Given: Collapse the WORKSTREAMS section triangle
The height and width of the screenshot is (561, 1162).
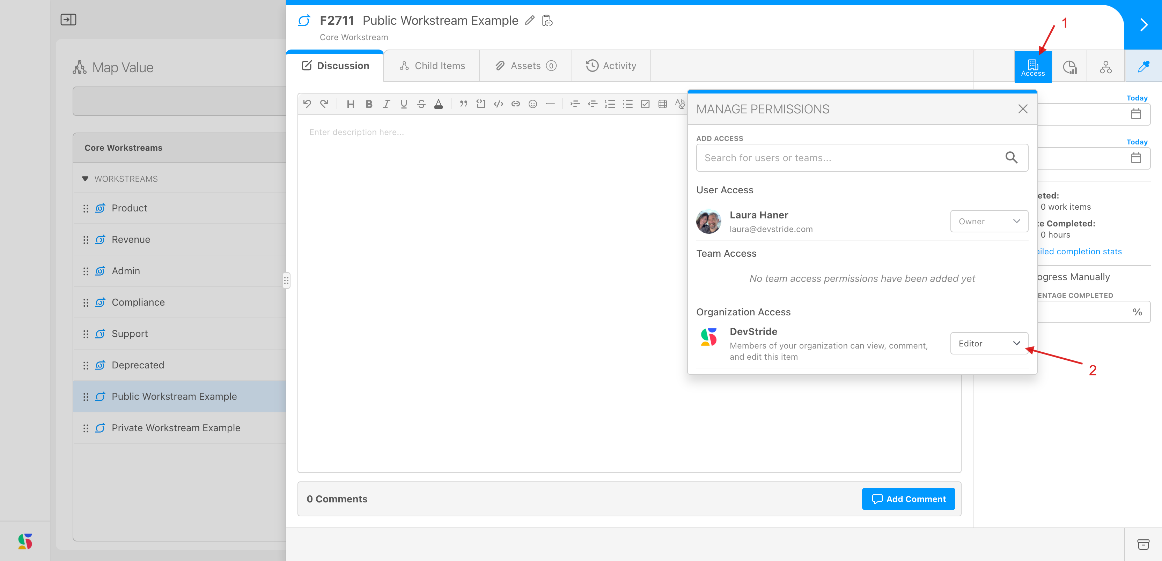Looking at the screenshot, I should point(85,178).
